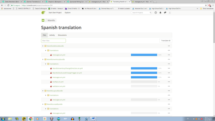
Task: Collapse the MarelloLocaleBundle folder
Action: [43, 104]
